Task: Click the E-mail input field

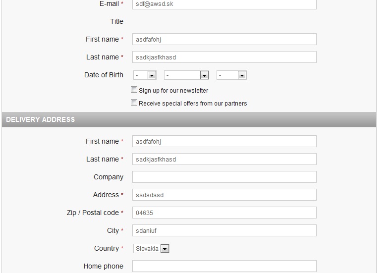Action: pos(224,4)
